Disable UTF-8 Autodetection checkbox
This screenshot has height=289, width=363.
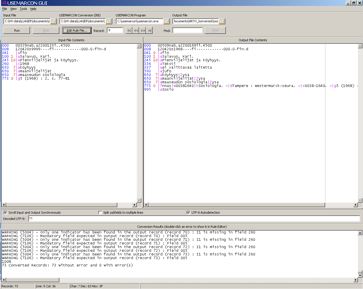(188, 213)
